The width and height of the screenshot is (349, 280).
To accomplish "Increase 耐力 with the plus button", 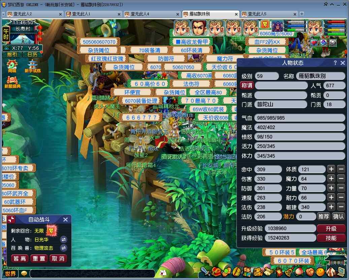I will coord(331,197).
